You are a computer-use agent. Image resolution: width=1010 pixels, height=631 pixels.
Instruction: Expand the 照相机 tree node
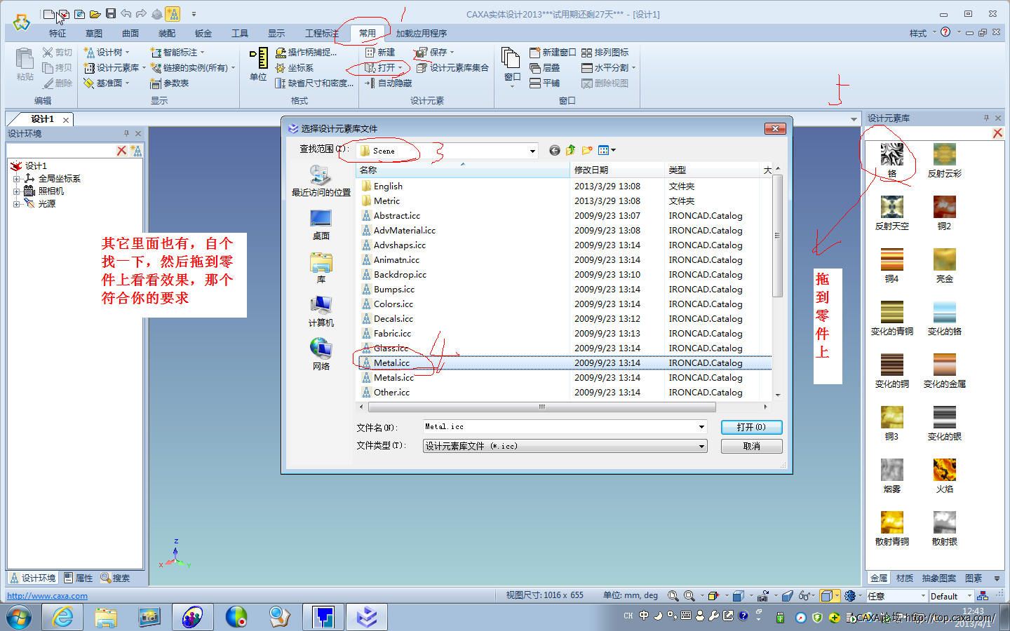(16, 191)
